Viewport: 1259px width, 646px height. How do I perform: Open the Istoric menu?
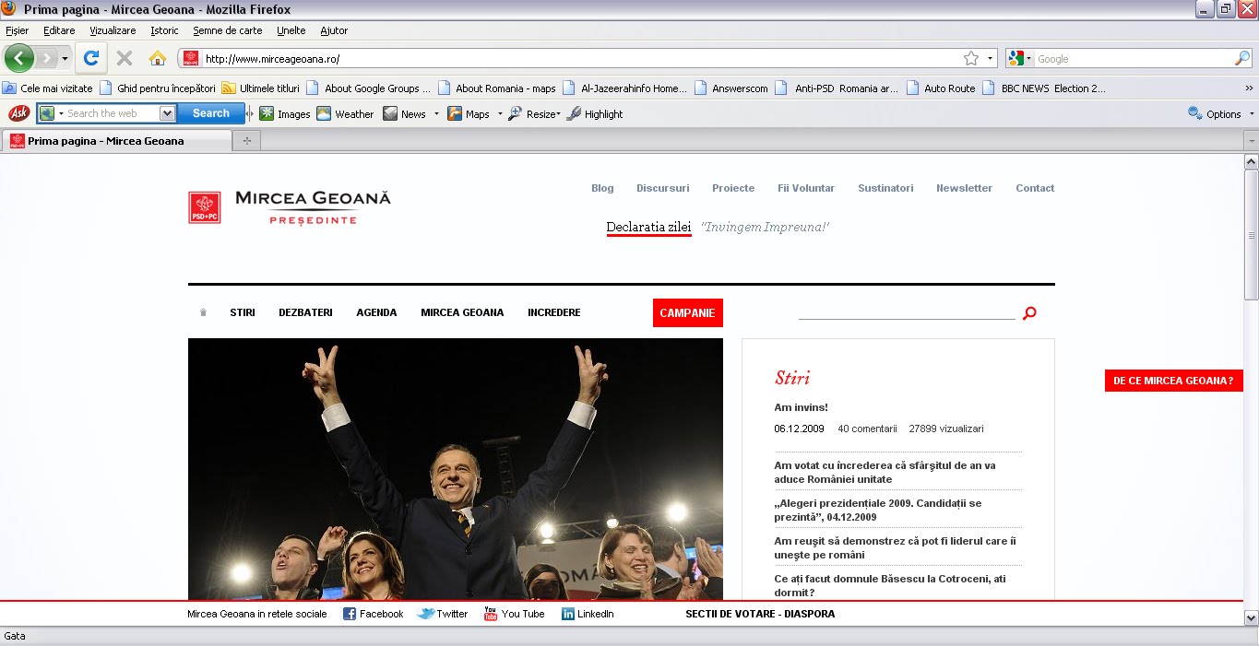click(165, 30)
